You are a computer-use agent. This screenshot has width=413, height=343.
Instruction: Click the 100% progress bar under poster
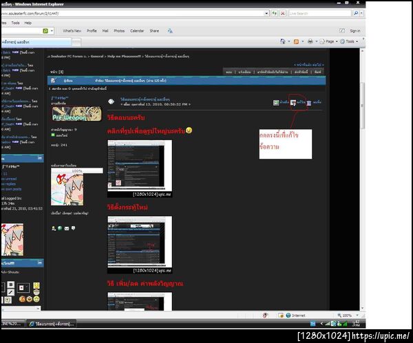pos(77,170)
